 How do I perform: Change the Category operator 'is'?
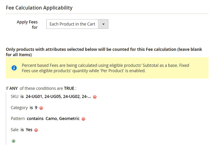point(31,108)
